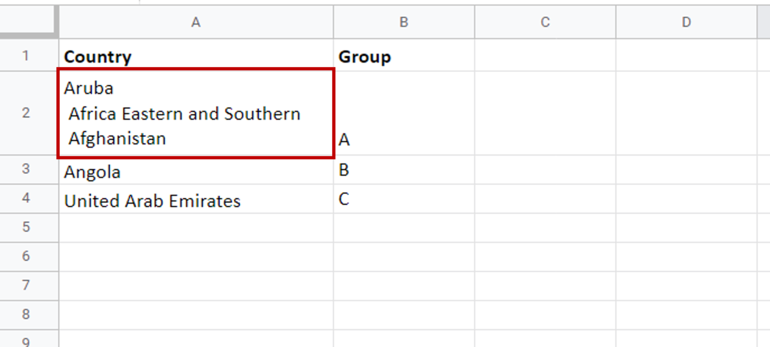Select entire column A via header
This screenshot has width=770, height=347.
click(196, 22)
